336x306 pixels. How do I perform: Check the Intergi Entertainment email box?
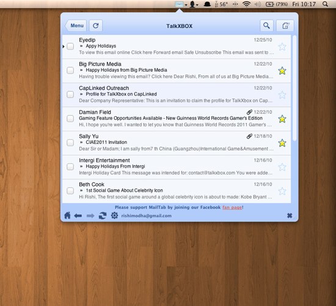(x=70, y=166)
